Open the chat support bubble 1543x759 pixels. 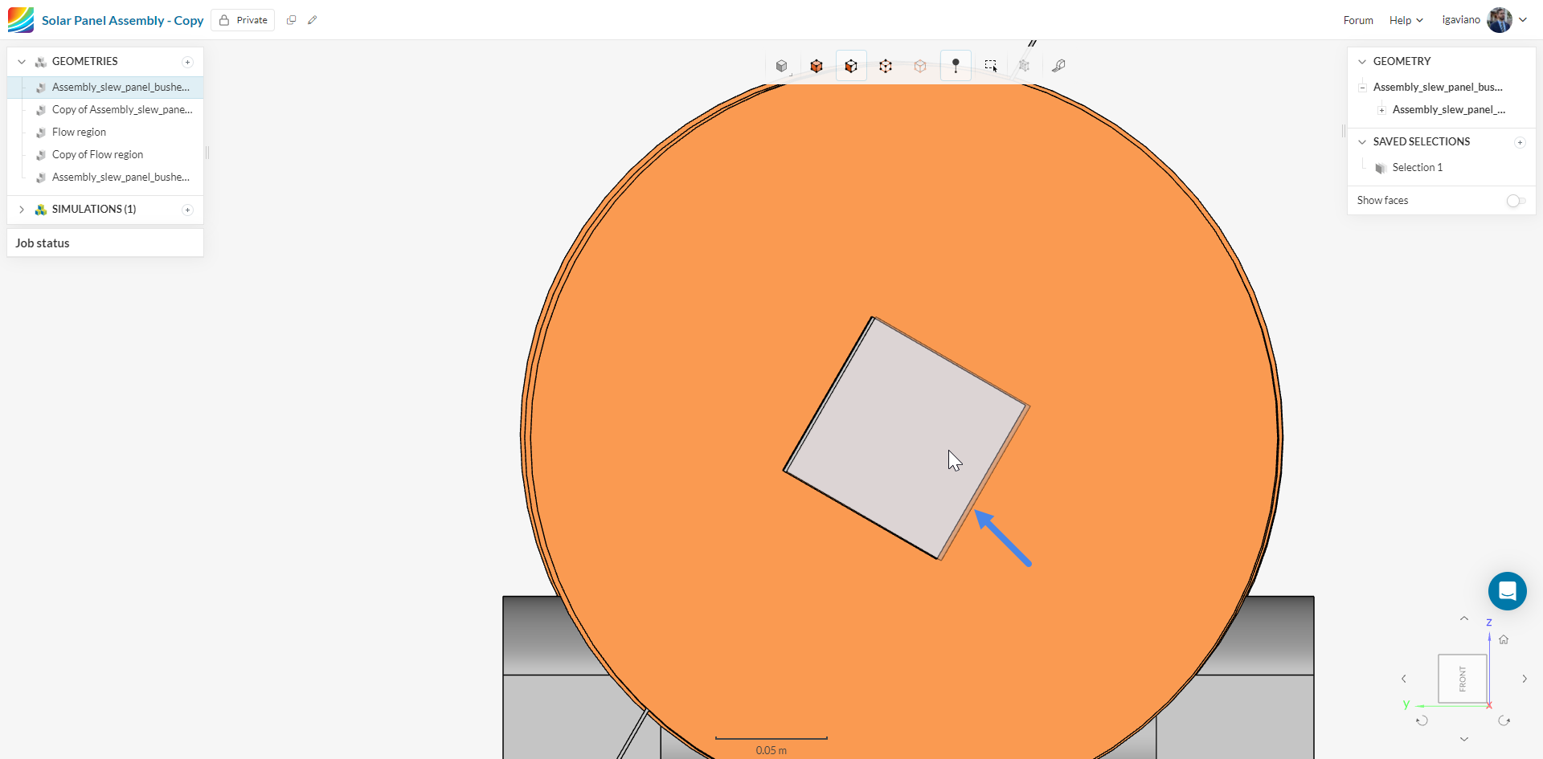coord(1508,591)
